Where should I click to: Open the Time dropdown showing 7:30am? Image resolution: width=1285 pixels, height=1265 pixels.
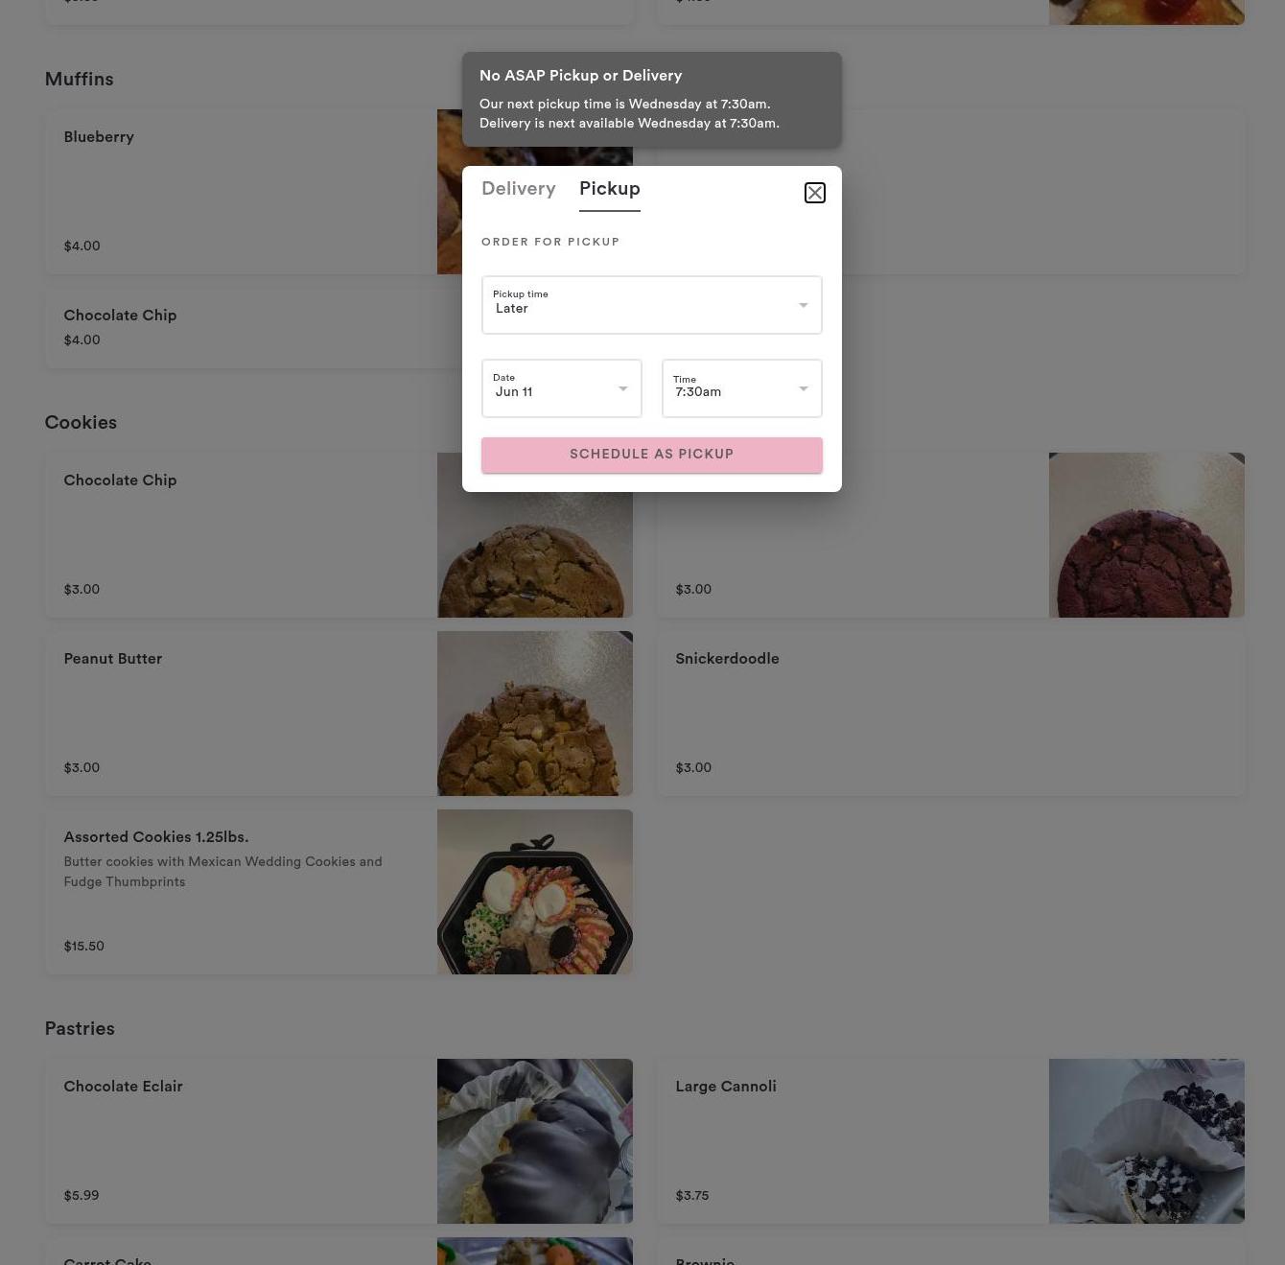point(741,388)
